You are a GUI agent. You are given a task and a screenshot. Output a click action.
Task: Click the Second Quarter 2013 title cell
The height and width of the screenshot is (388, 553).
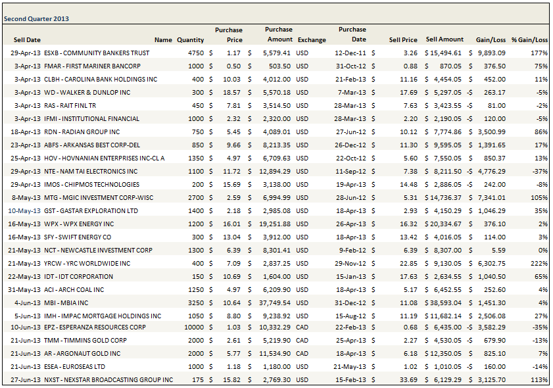[x=37, y=19]
